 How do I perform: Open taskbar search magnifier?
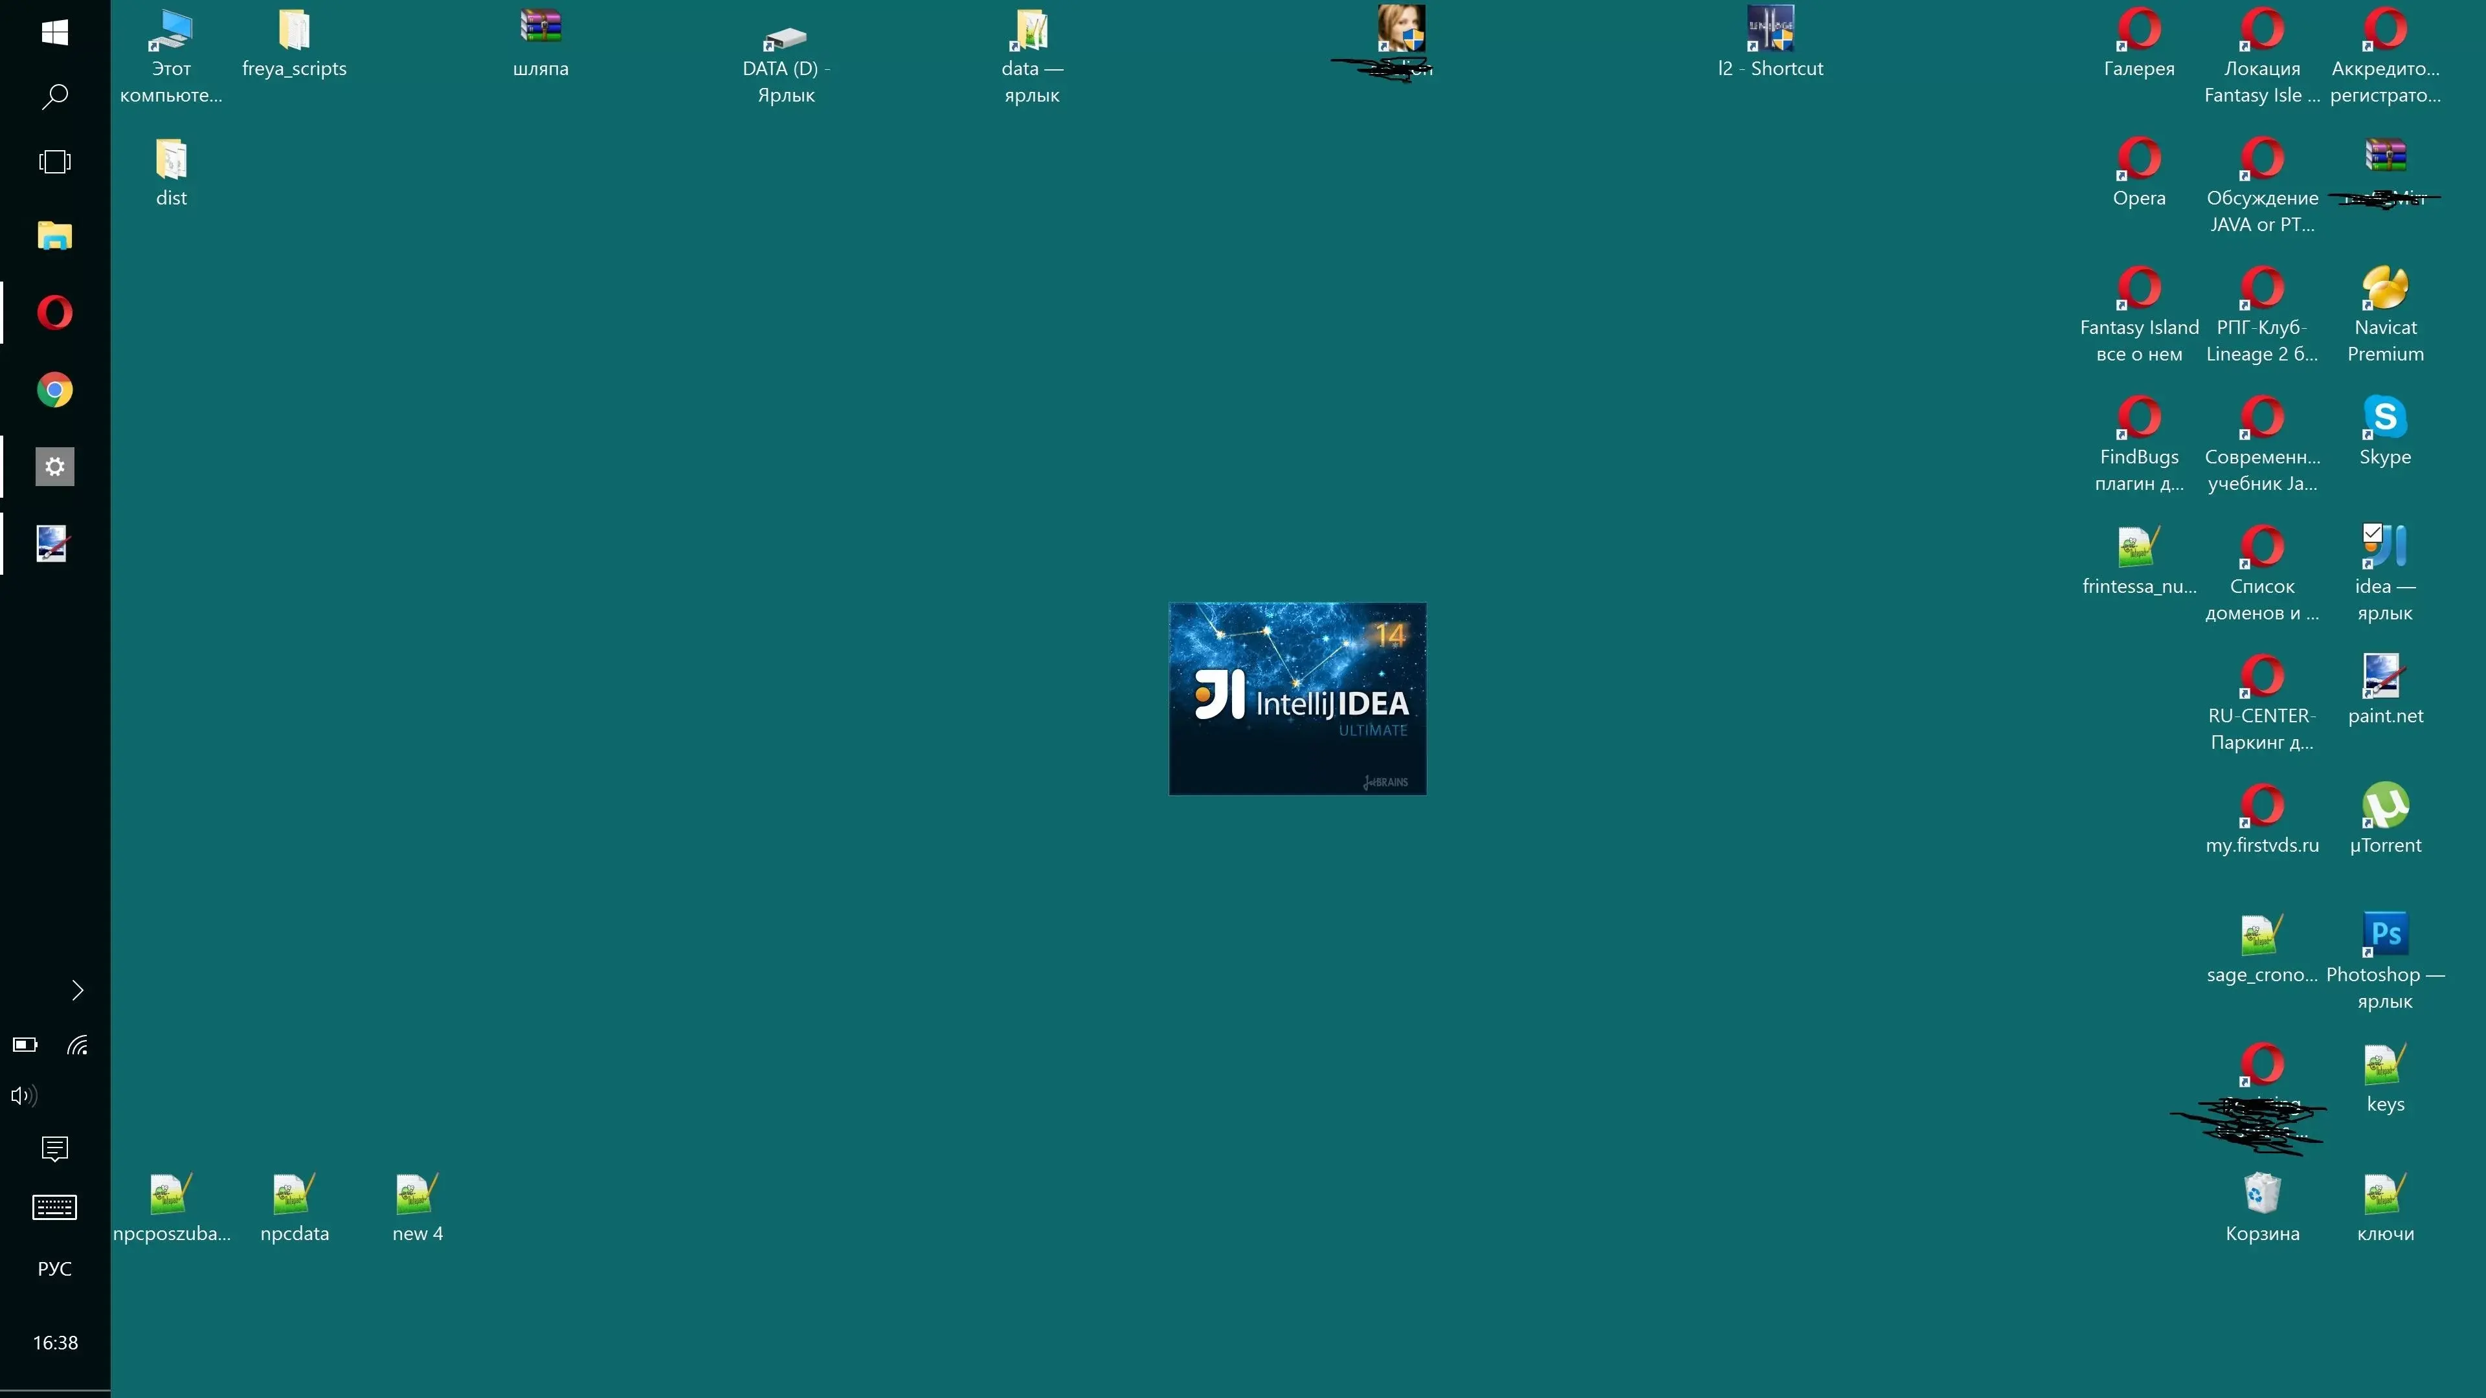click(x=55, y=96)
